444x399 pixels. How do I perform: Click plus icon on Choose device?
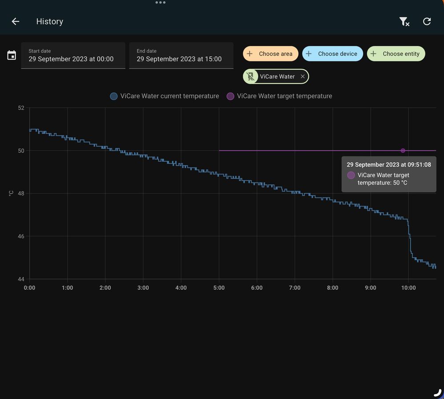pyautogui.click(x=309, y=54)
